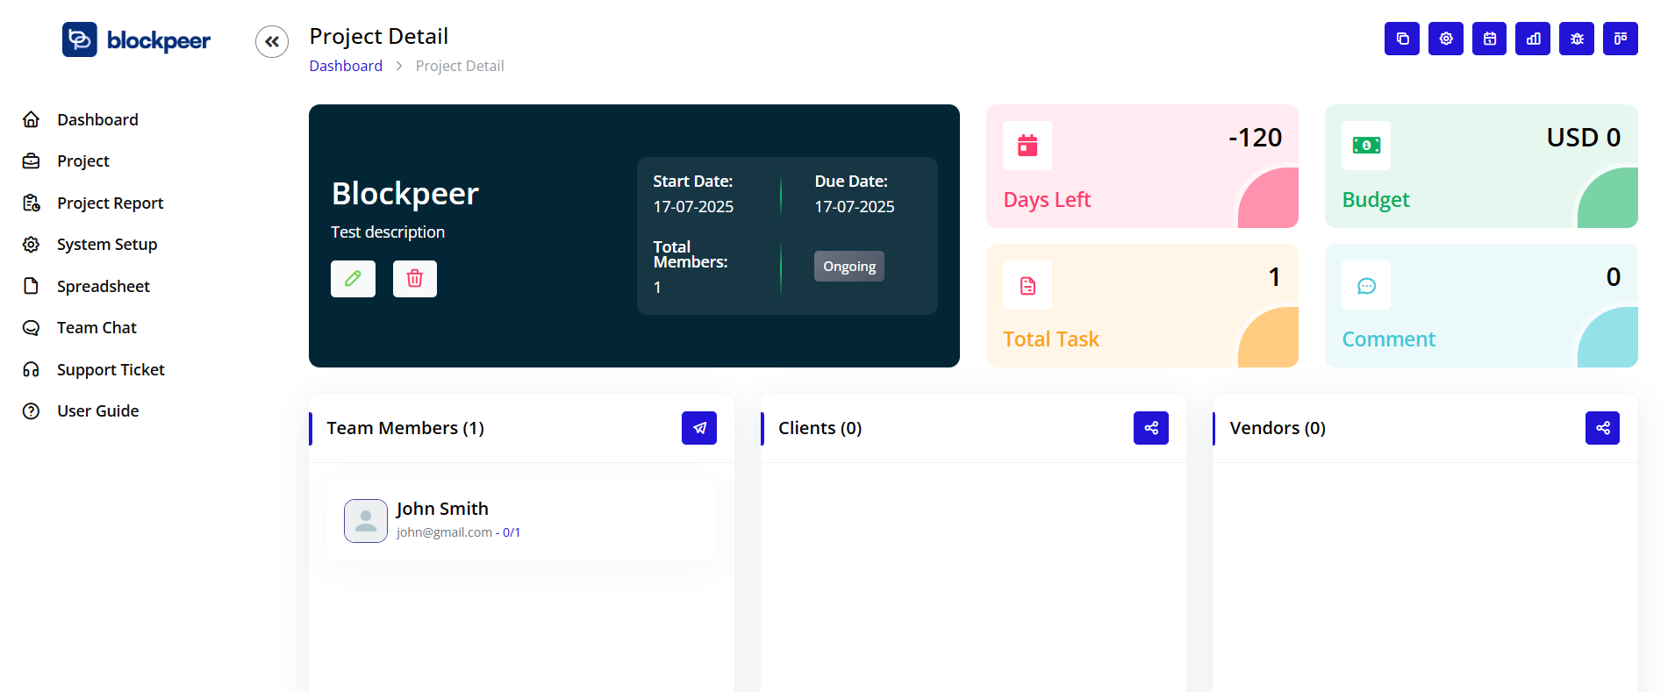Image resolution: width=1668 pixels, height=692 pixels.
Task: Collapse the sidebar with double-chevron button
Action: (272, 41)
